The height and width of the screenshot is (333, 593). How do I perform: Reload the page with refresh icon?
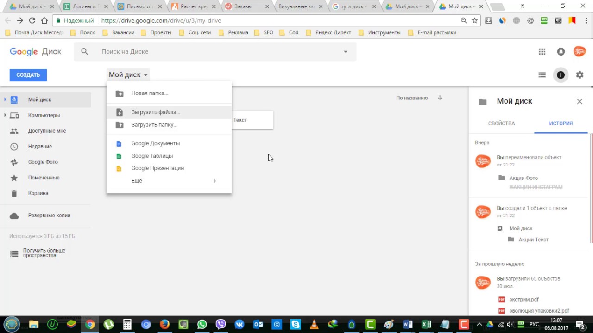[x=32, y=20]
